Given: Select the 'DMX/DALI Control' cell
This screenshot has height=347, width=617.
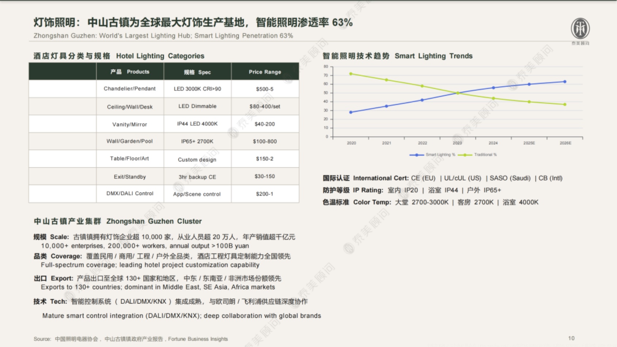Looking at the screenshot, I should click(x=130, y=194).
